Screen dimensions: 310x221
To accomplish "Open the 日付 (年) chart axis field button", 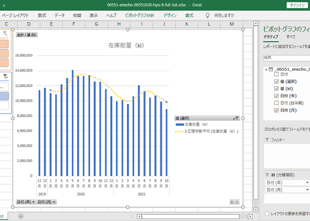I will pos(26,202).
